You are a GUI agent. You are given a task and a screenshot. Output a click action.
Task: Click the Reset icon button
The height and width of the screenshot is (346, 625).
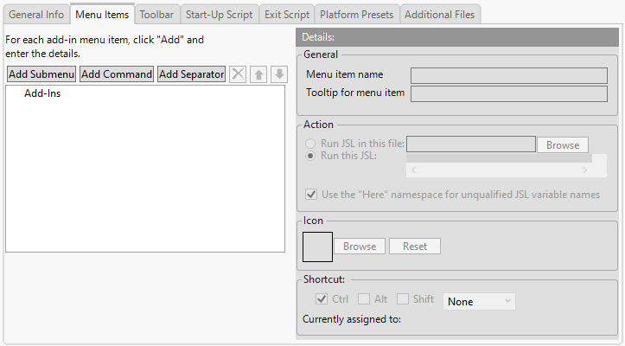pos(415,247)
